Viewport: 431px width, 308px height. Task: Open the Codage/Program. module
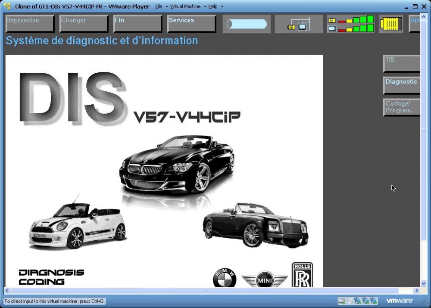[402, 107]
